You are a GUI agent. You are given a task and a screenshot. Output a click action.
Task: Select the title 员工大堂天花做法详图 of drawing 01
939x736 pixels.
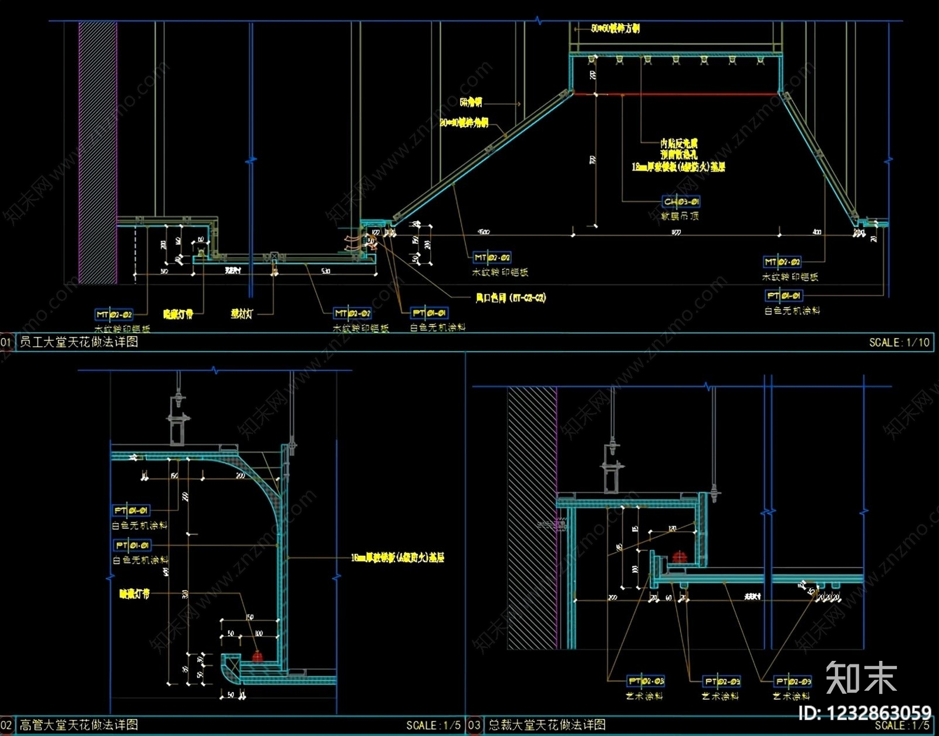pyautogui.click(x=79, y=342)
